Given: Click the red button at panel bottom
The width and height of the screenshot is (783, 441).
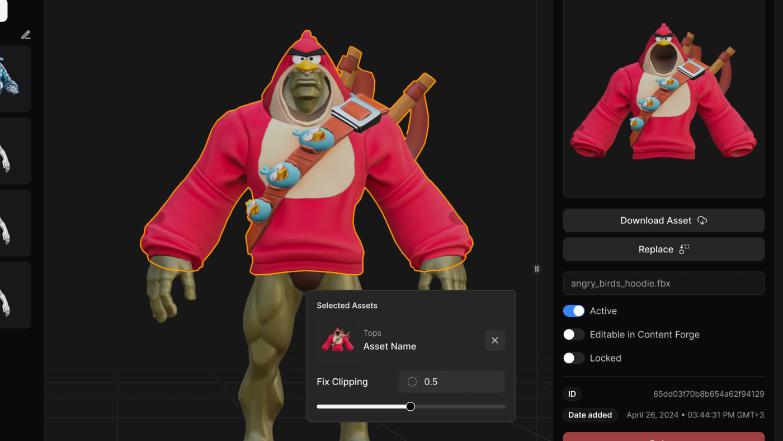Looking at the screenshot, I should [x=663, y=437].
